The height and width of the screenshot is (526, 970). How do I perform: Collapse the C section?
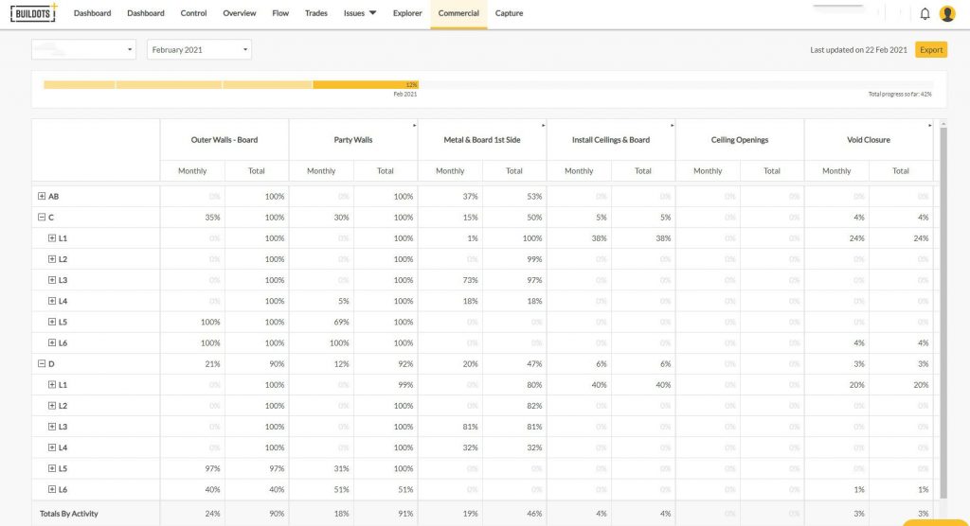tap(42, 217)
